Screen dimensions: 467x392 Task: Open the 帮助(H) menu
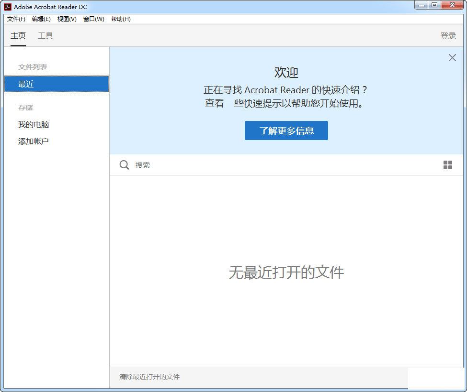pos(121,19)
